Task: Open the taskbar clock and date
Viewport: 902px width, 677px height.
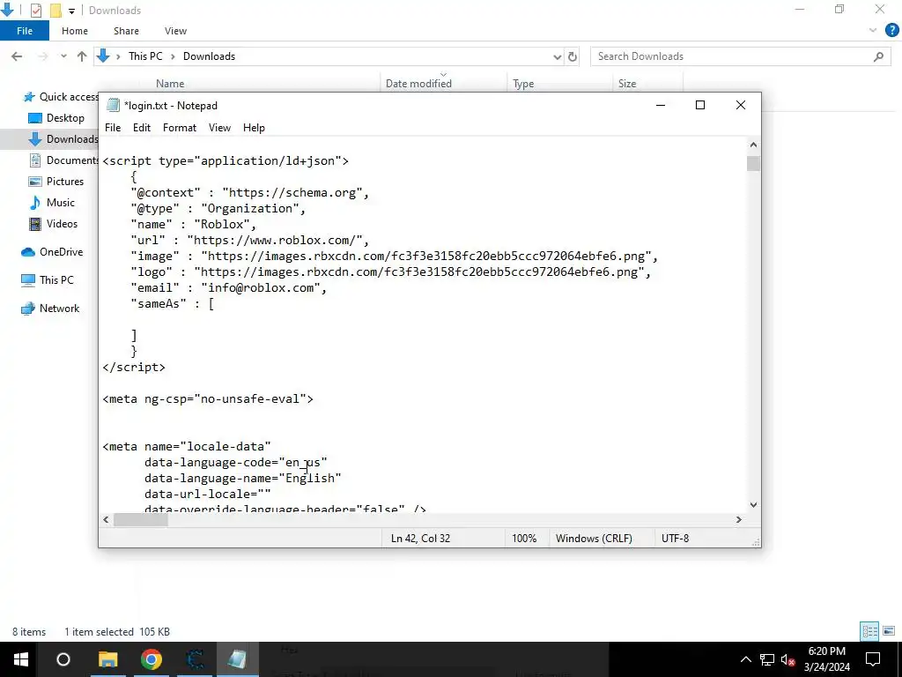Action: pyautogui.click(x=826, y=659)
